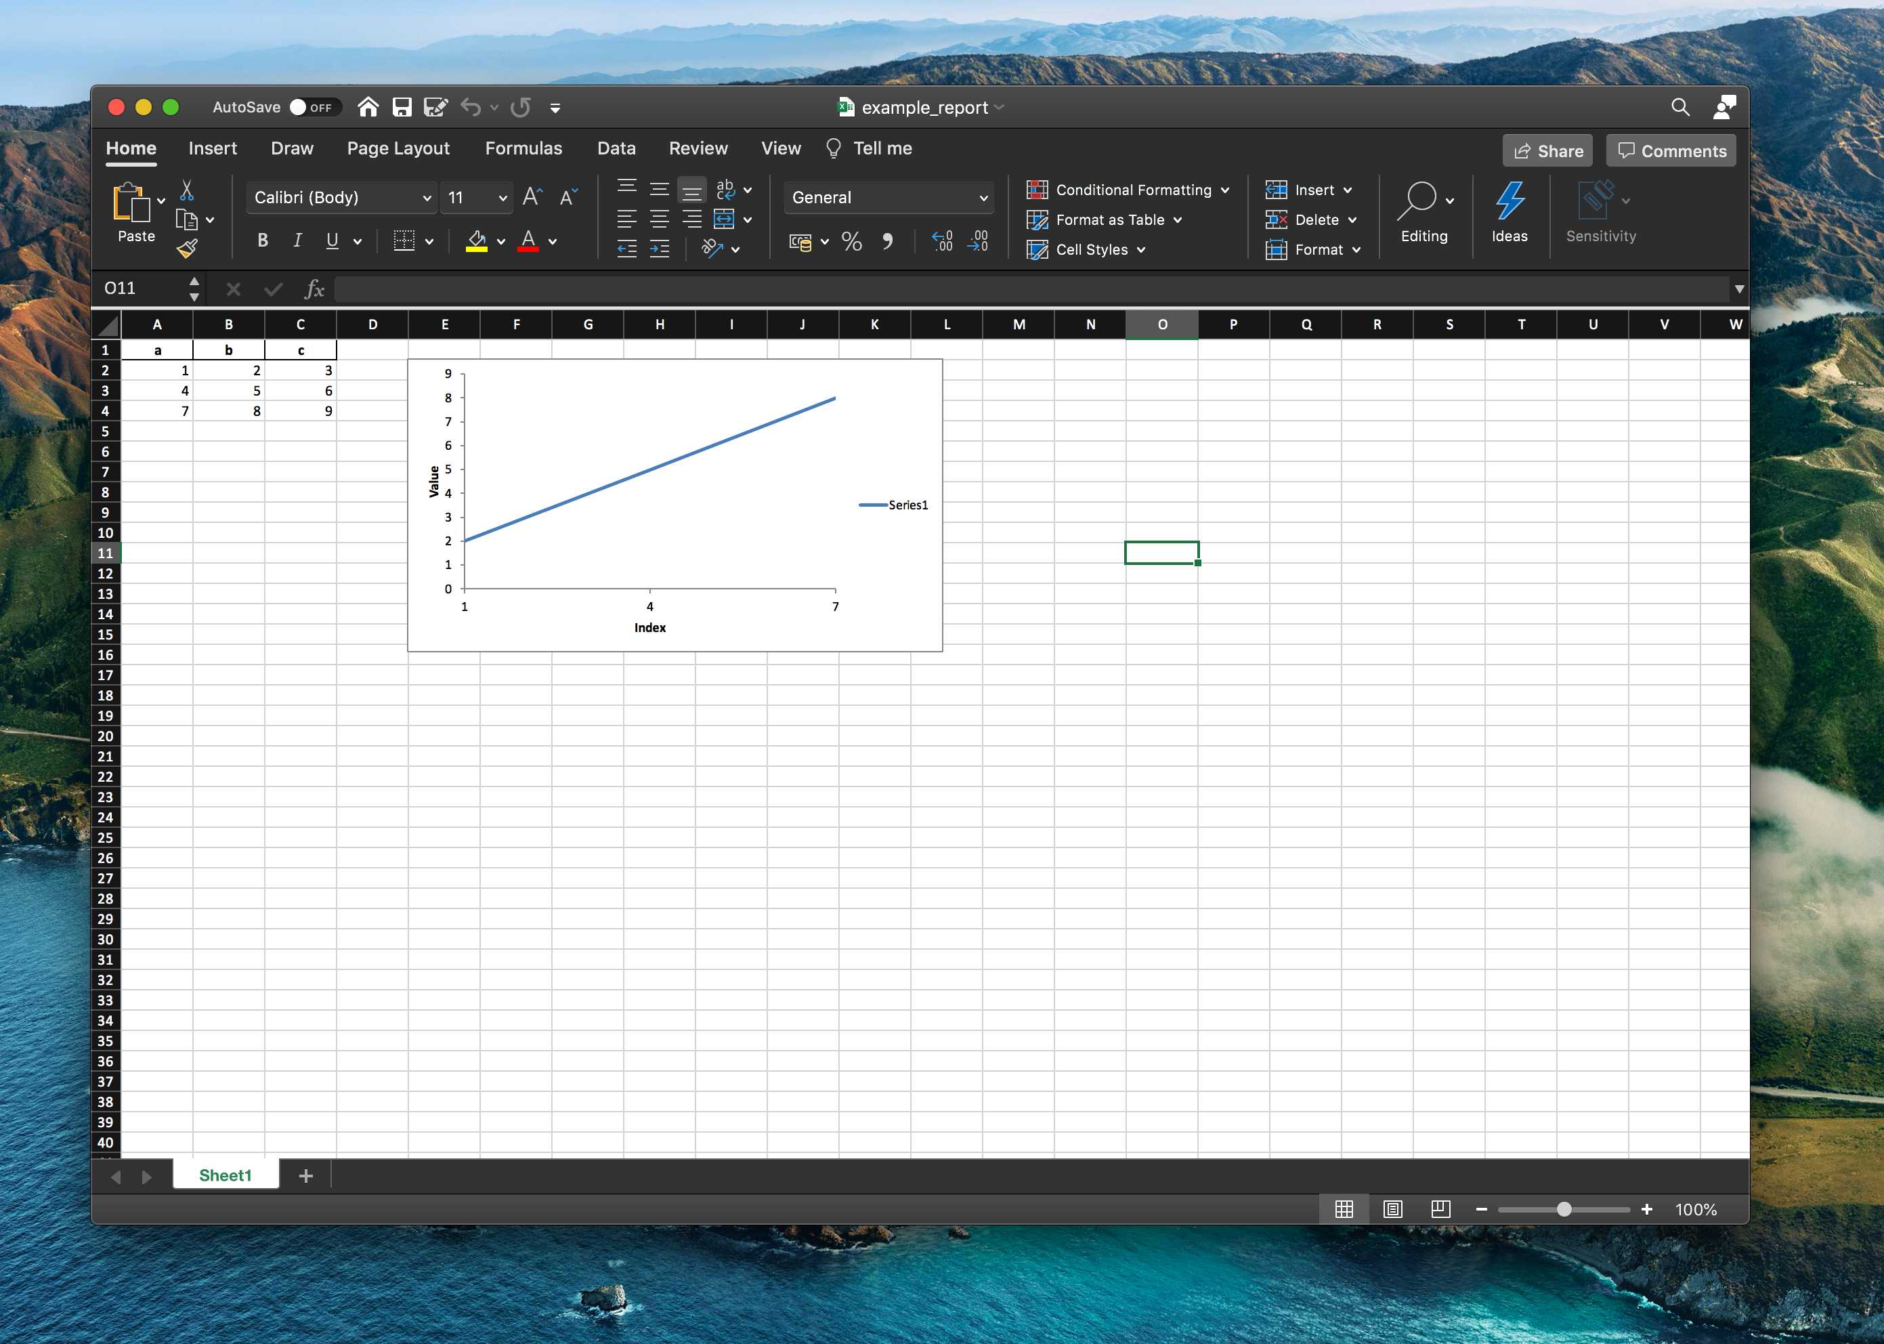Open the Formulas ribbon tab
Image resolution: width=1884 pixels, height=1344 pixels.
point(523,148)
